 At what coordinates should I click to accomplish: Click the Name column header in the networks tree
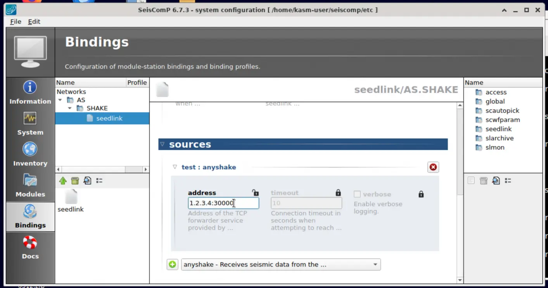pos(91,82)
